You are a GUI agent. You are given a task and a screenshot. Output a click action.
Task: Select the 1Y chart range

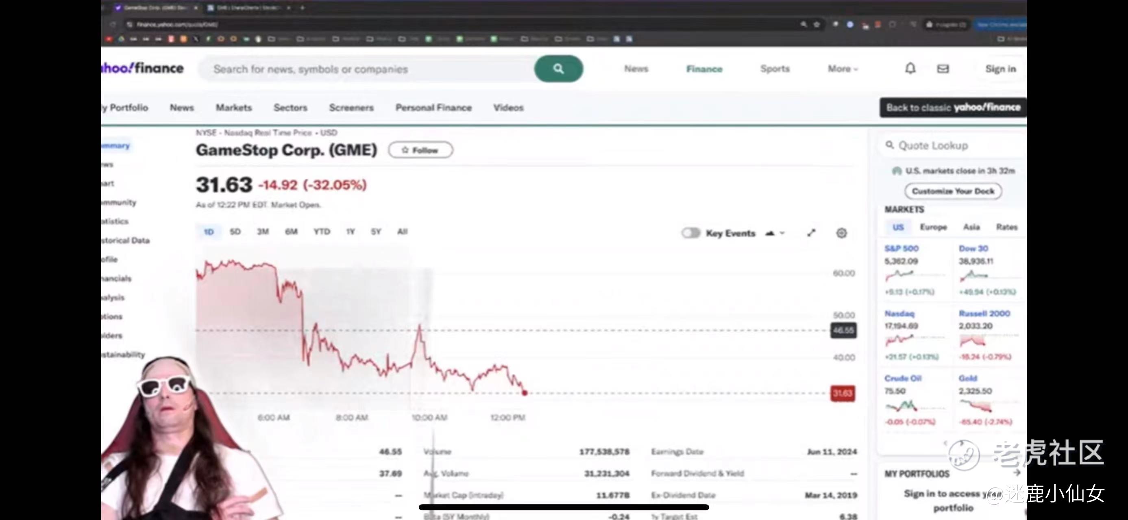[350, 232]
